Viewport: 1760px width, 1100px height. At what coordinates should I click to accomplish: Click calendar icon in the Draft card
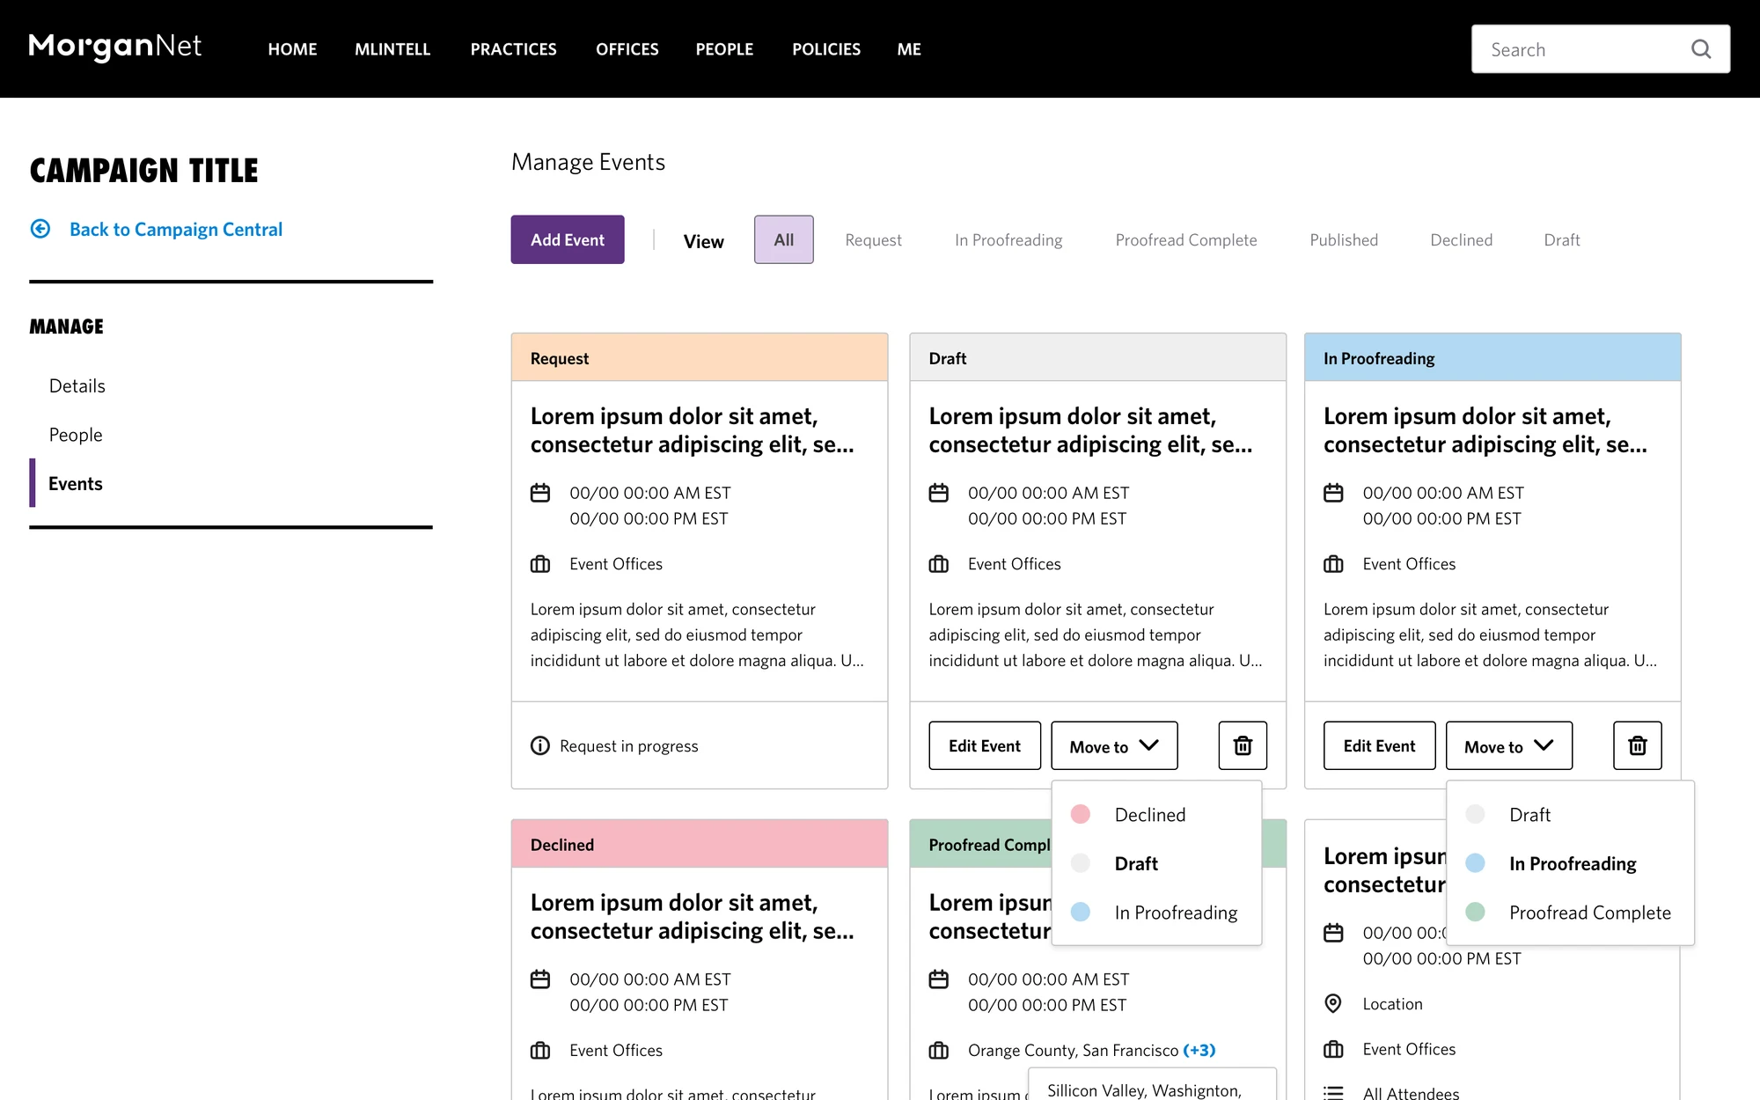tap(939, 493)
